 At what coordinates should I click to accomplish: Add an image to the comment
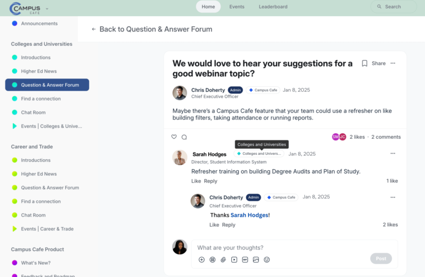tap(256, 259)
